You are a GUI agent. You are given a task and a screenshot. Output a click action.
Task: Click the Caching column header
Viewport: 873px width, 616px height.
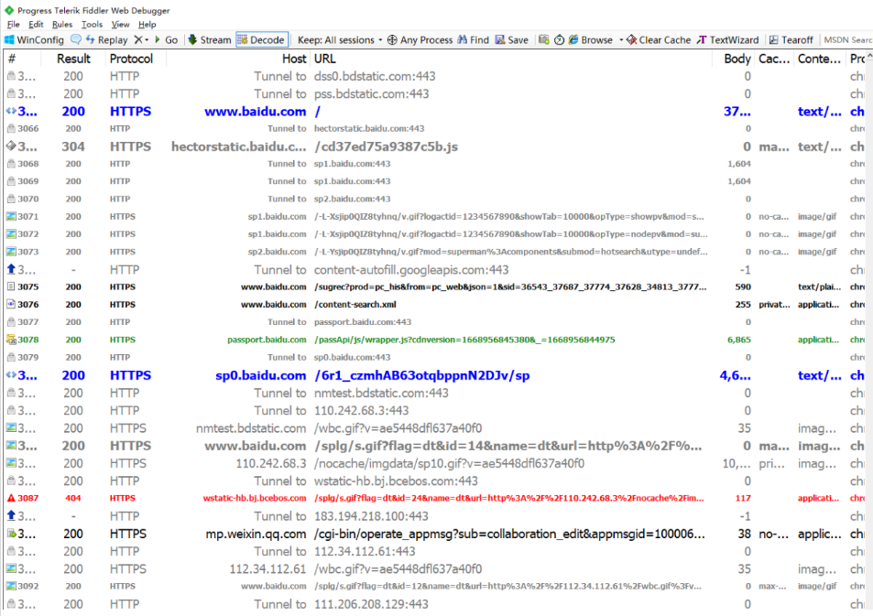click(774, 59)
